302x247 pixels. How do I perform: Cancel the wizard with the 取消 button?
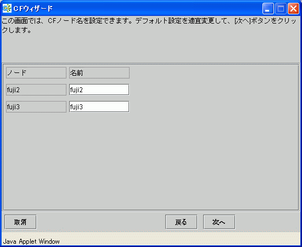[x=20, y=222]
